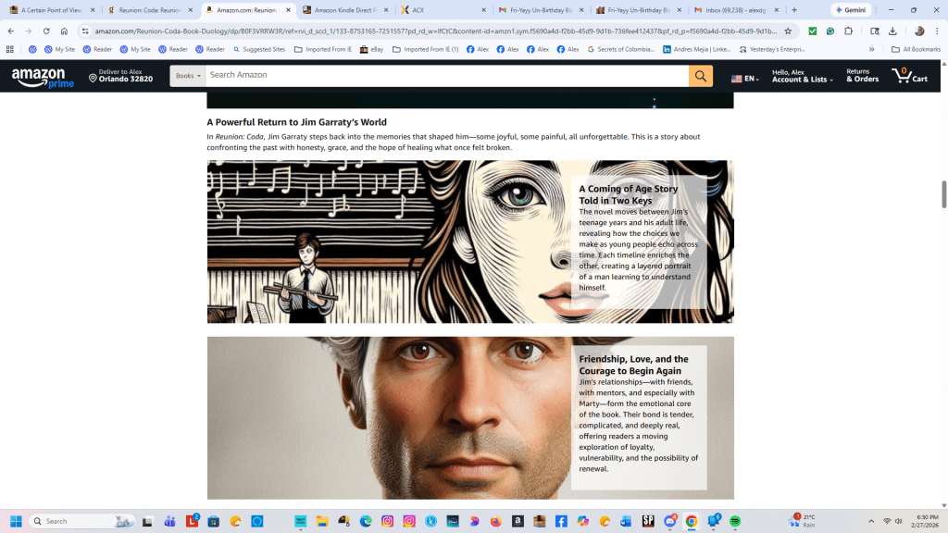Switch to the Amazon Kindle Direct Publishing tab
Image resolution: width=948 pixels, height=533 pixels.
(x=345, y=10)
